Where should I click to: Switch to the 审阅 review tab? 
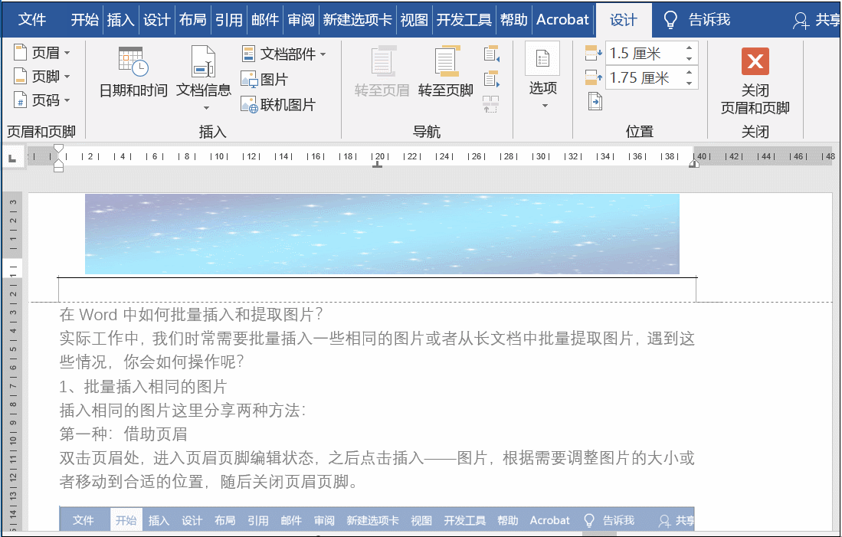click(300, 20)
